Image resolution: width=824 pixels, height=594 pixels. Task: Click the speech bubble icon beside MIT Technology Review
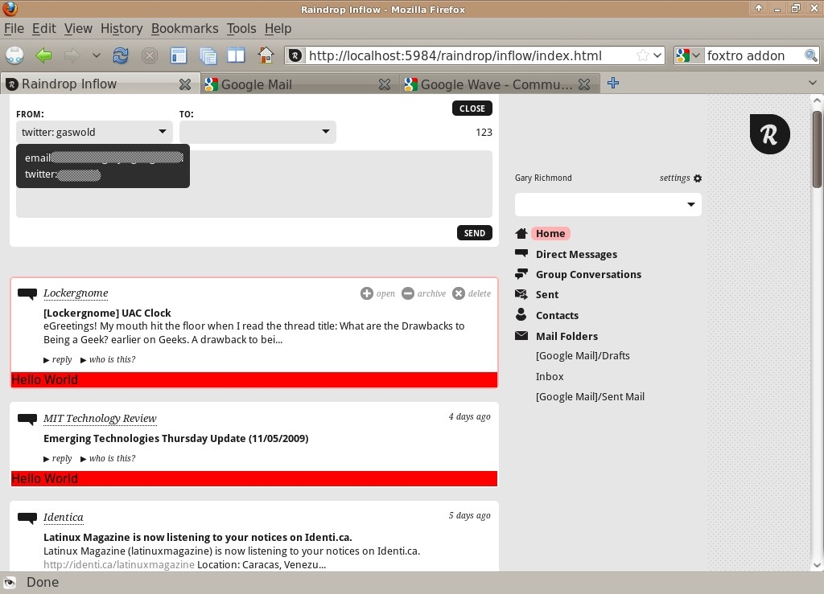tap(27, 419)
